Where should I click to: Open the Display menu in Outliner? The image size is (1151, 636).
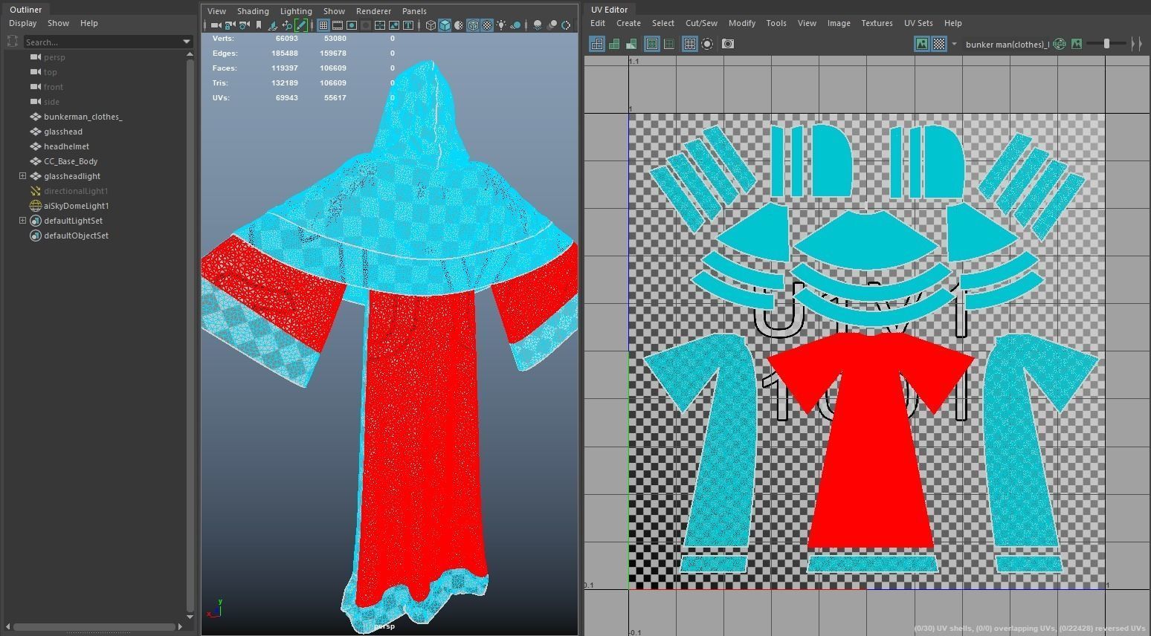22,23
